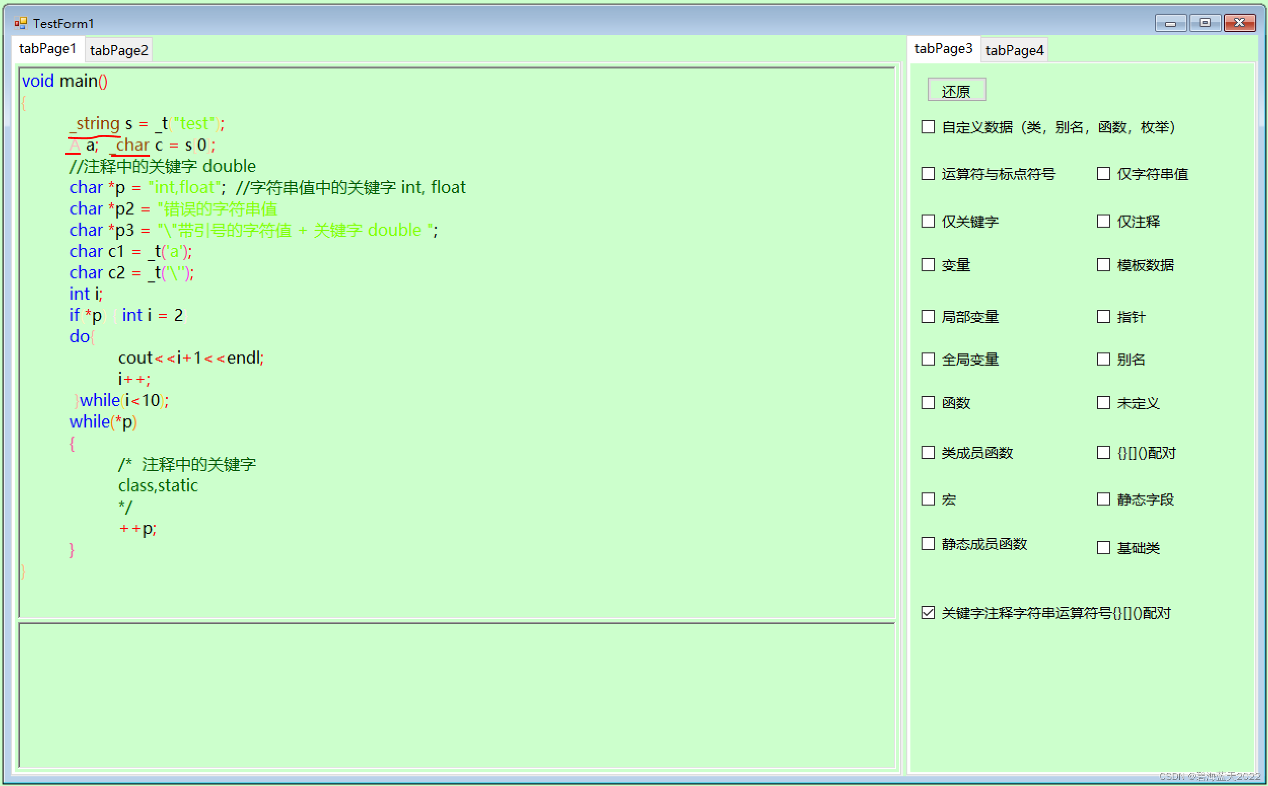Enable the 类成员函数 checkbox

(928, 453)
